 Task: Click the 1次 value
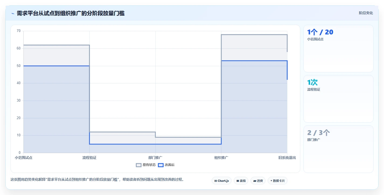pyautogui.click(x=312, y=83)
